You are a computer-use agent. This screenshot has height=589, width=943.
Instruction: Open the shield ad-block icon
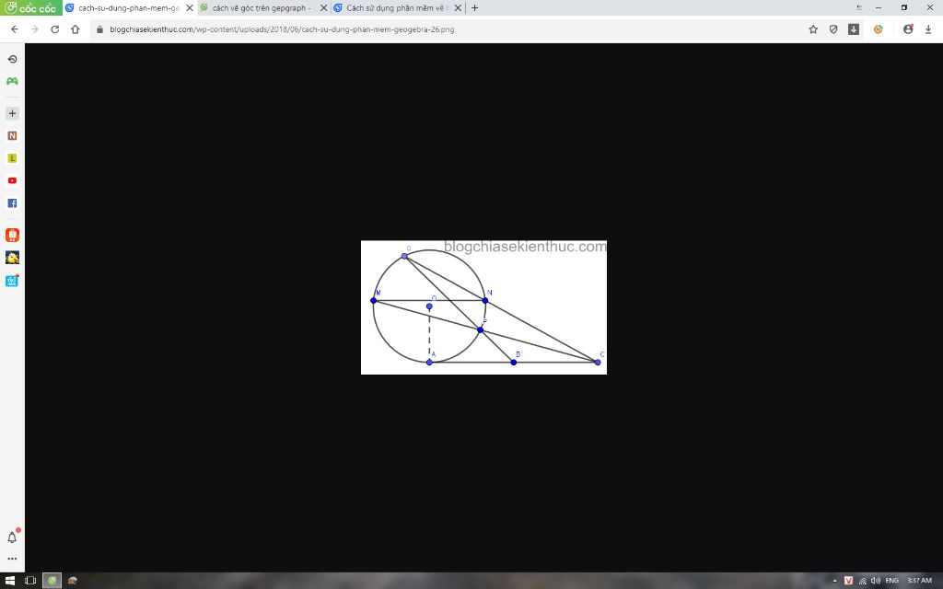pos(832,29)
